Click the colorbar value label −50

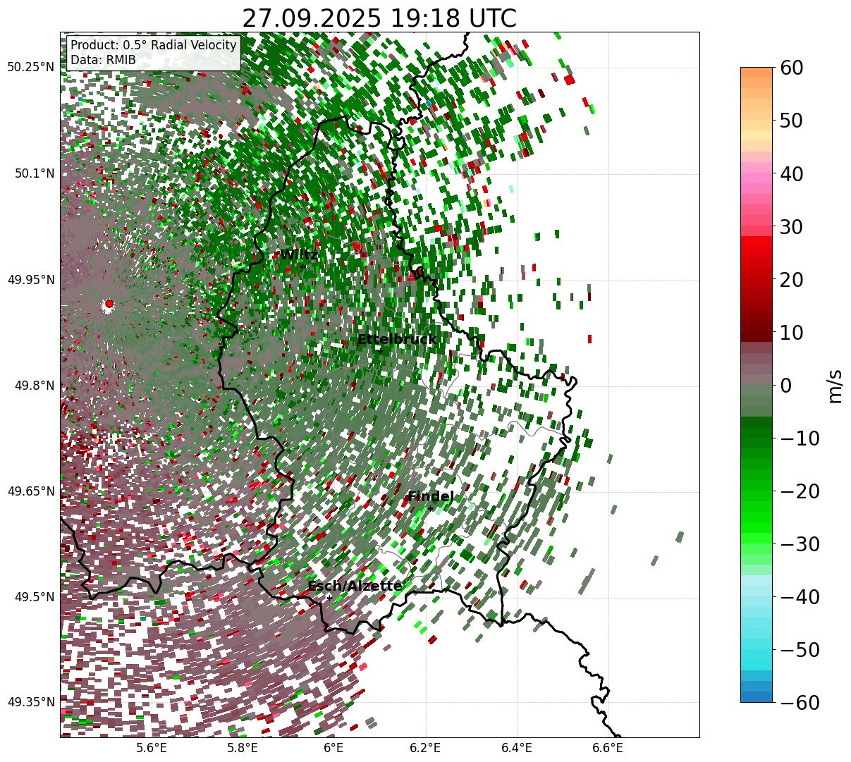coord(800,649)
